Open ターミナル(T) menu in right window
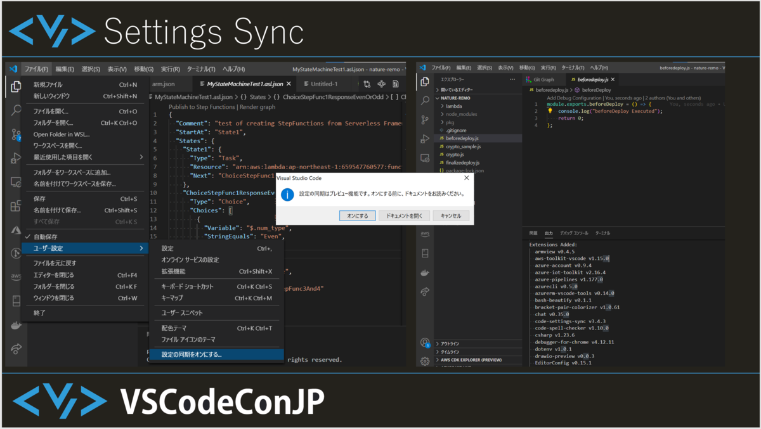 click(x=573, y=68)
